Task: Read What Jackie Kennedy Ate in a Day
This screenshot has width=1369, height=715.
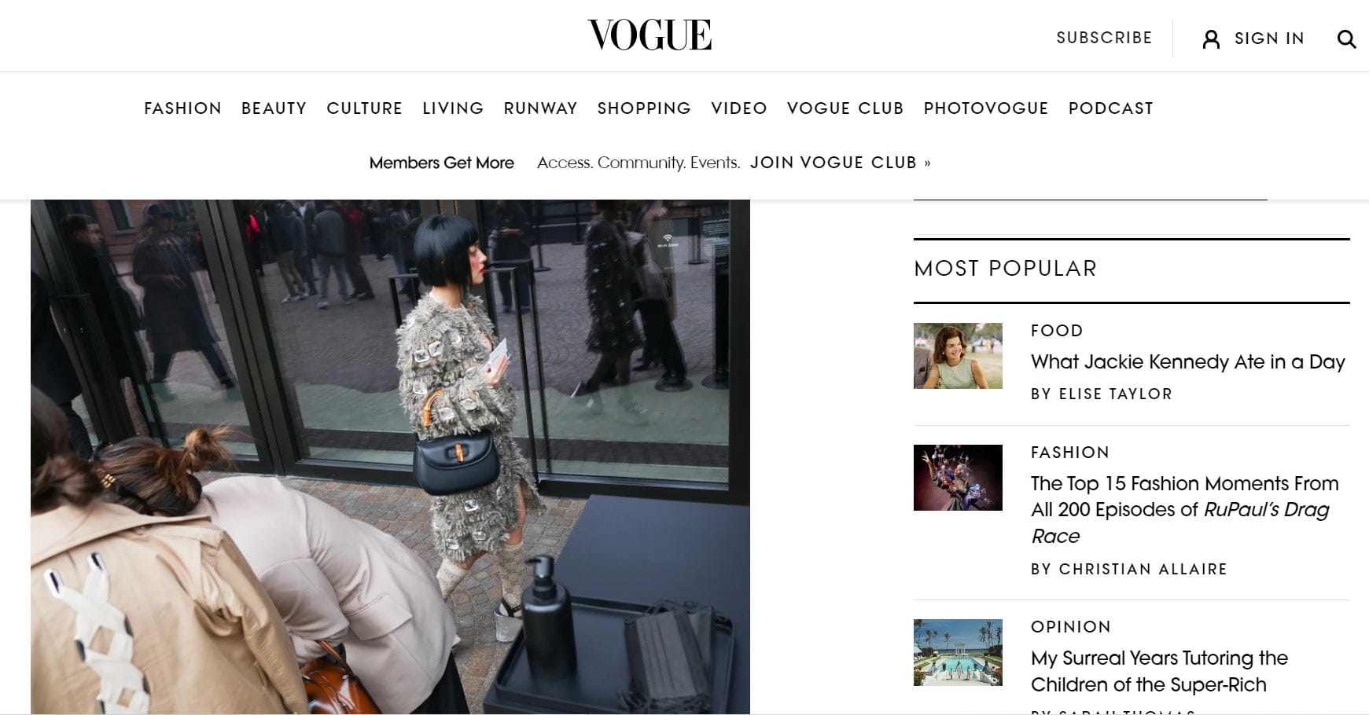Action: 1187,361
